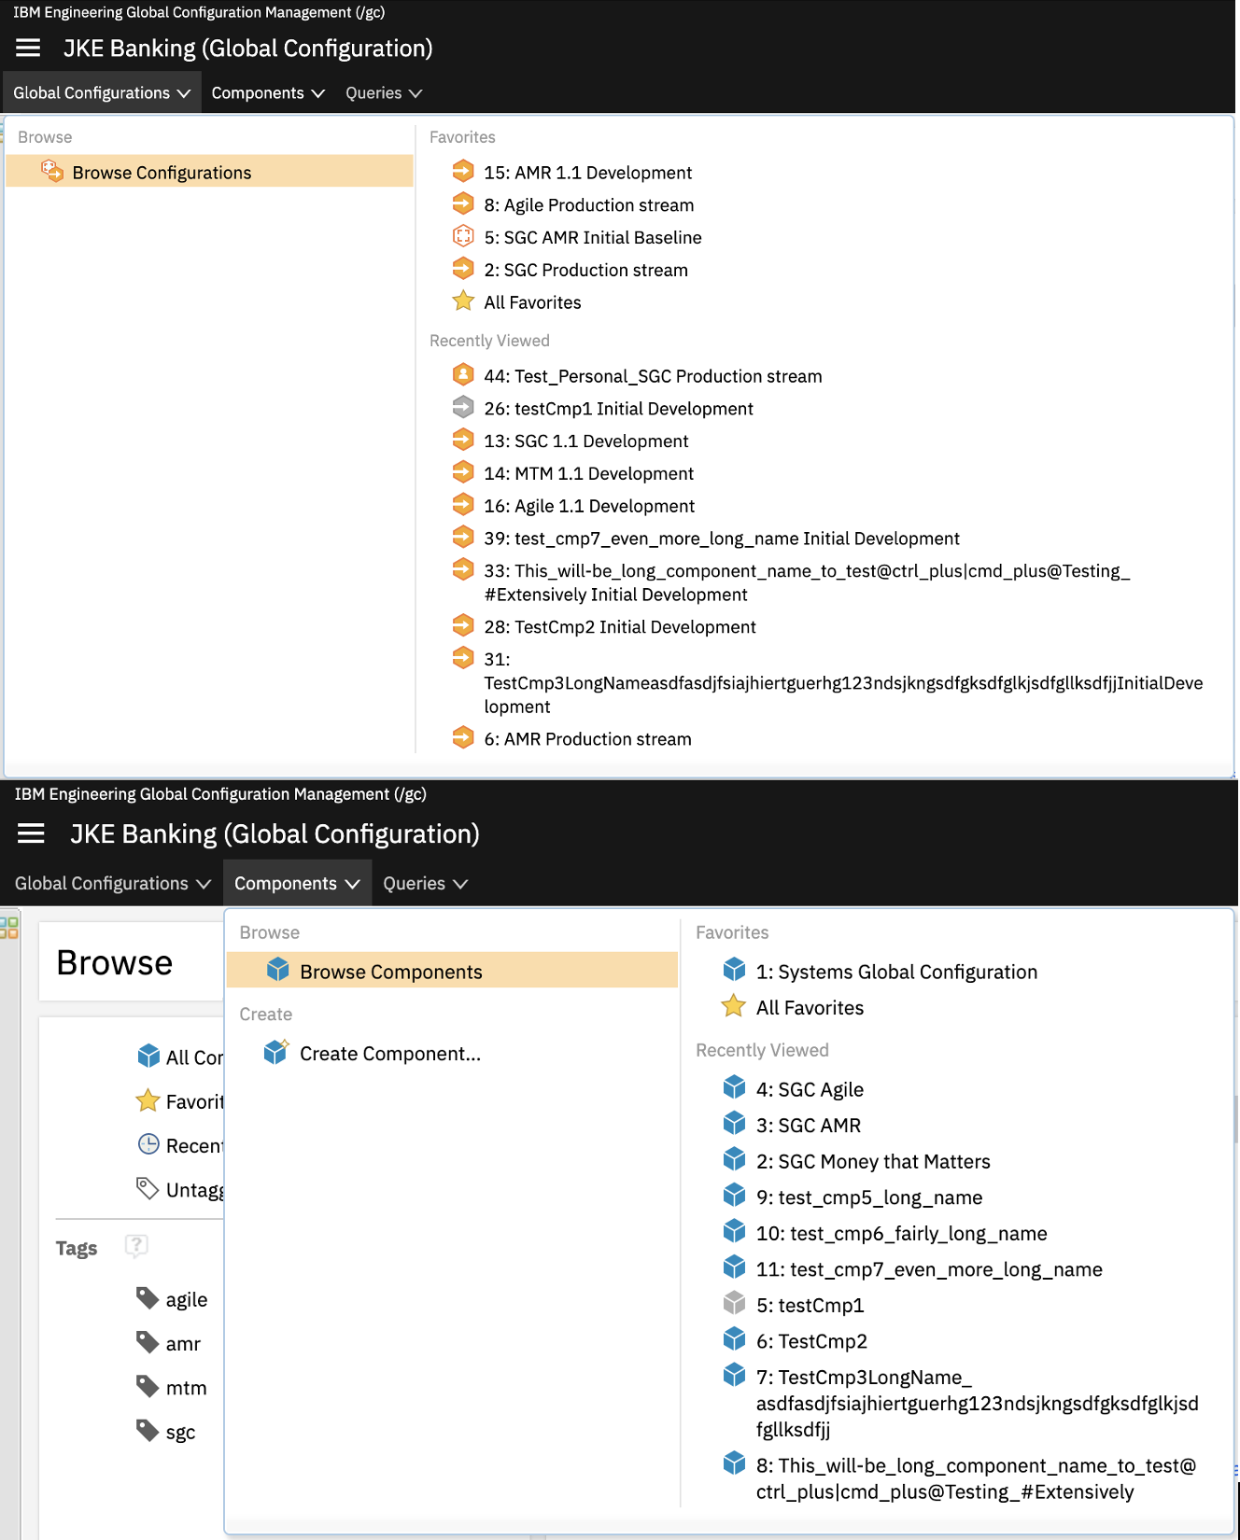Click the Test_Personal_SGC Production stream personal icon
The height and width of the screenshot is (1540, 1240).
463,375
